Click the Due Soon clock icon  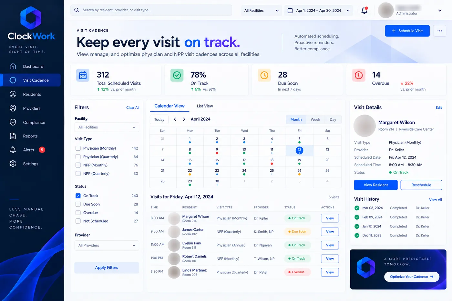click(264, 75)
